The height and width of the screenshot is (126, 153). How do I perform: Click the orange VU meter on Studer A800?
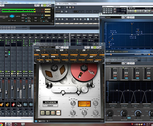point(84,104)
